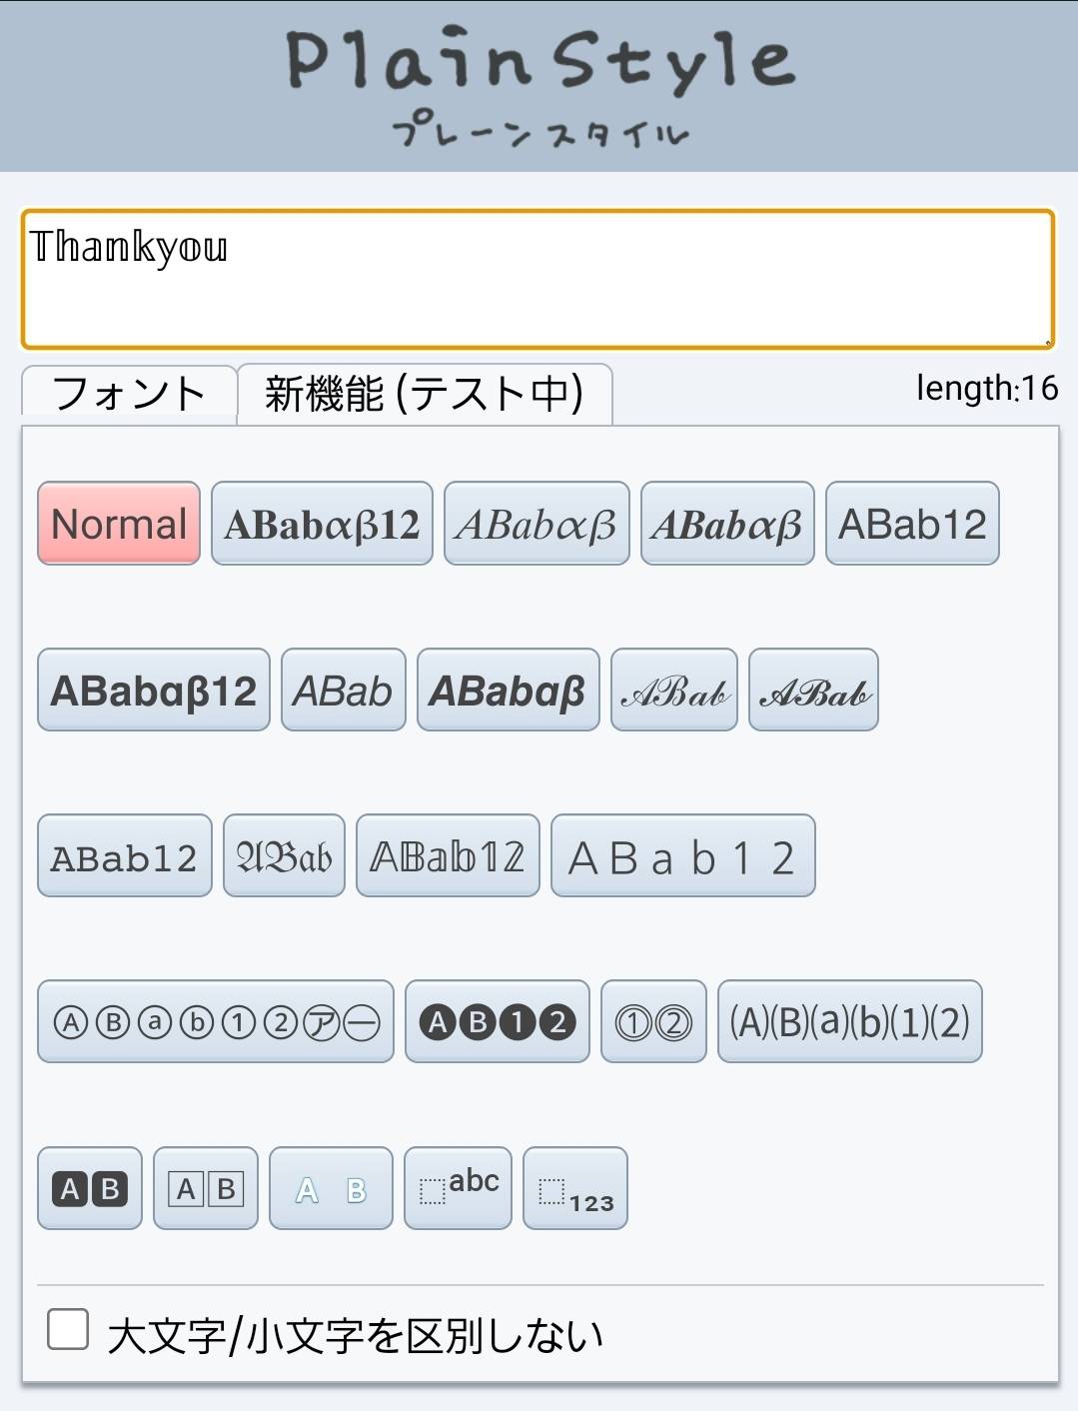Select the light blue outlined AB style
The width and height of the screenshot is (1078, 1411).
coord(331,1188)
